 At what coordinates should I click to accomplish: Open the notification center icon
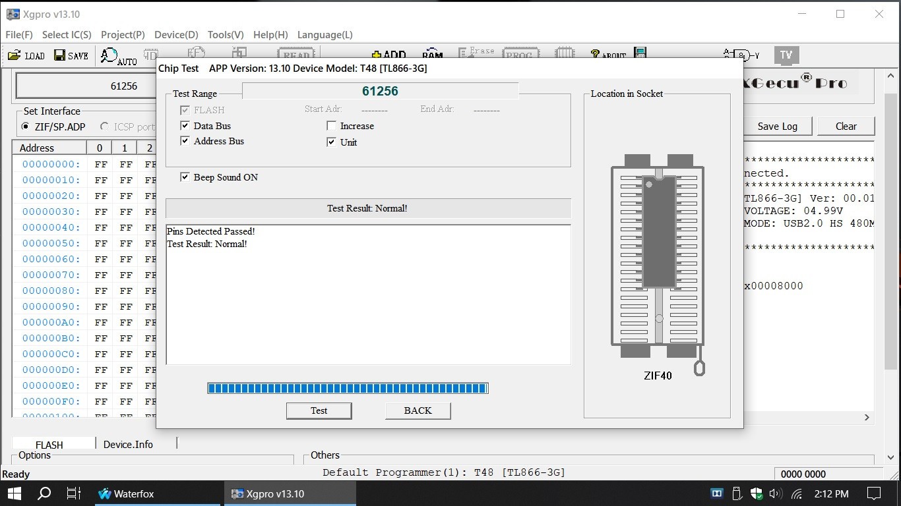[x=874, y=493]
